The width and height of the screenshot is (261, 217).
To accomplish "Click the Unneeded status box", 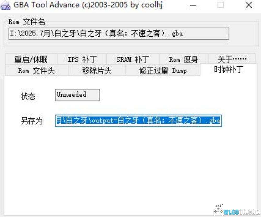I will [77, 95].
